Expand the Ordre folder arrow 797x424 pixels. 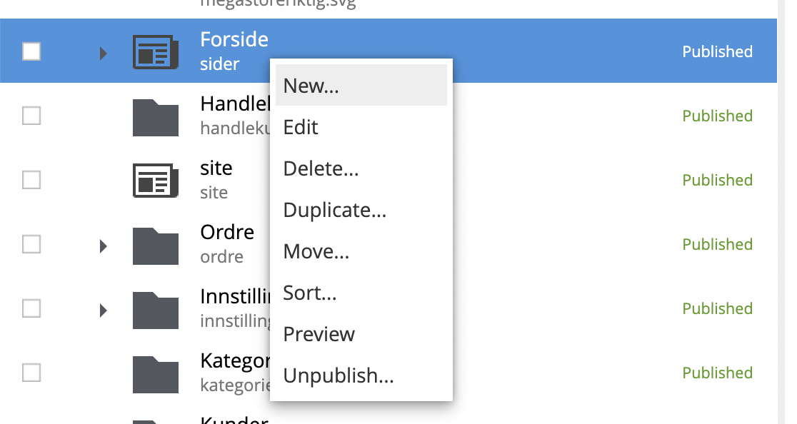[103, 246]
